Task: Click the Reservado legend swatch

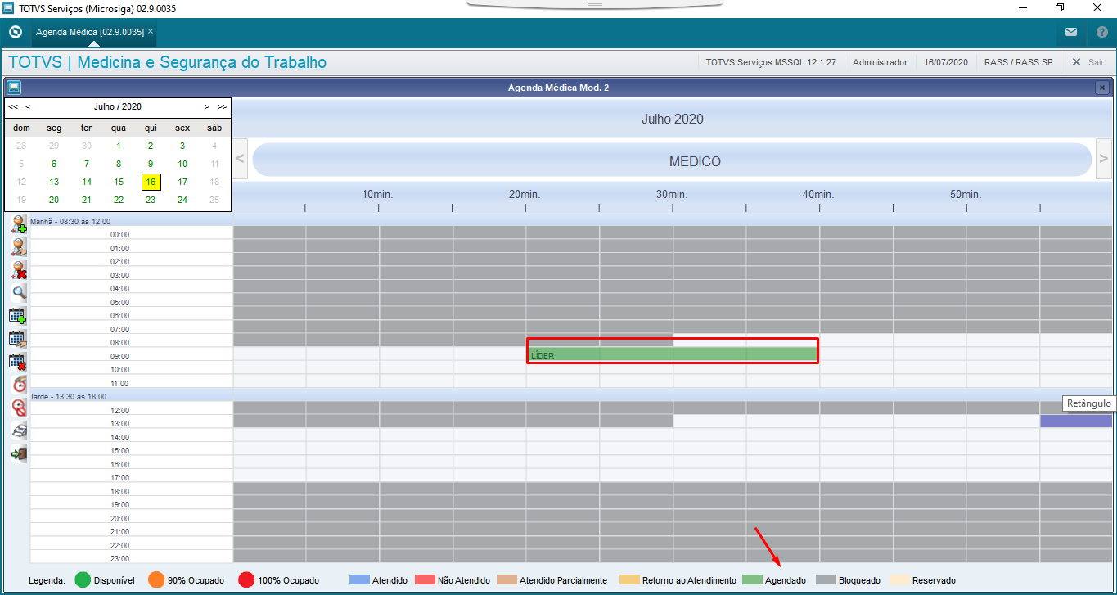Action: coord(899,580)
